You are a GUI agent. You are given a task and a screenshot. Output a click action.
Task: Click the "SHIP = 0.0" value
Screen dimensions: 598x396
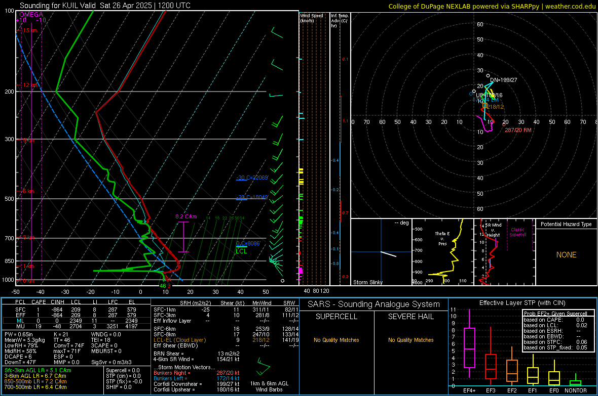point(119,387)
